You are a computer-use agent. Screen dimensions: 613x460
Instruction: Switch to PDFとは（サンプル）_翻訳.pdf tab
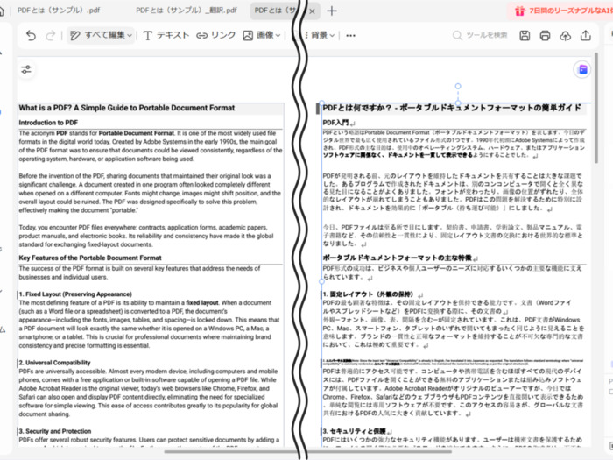[187, 11]
